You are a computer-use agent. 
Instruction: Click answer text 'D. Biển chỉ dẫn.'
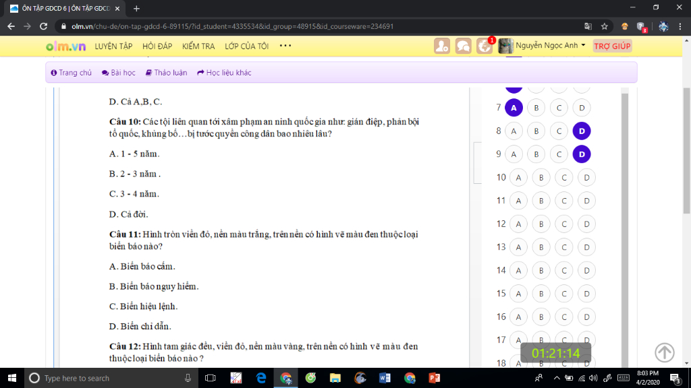tap(140, 327)
